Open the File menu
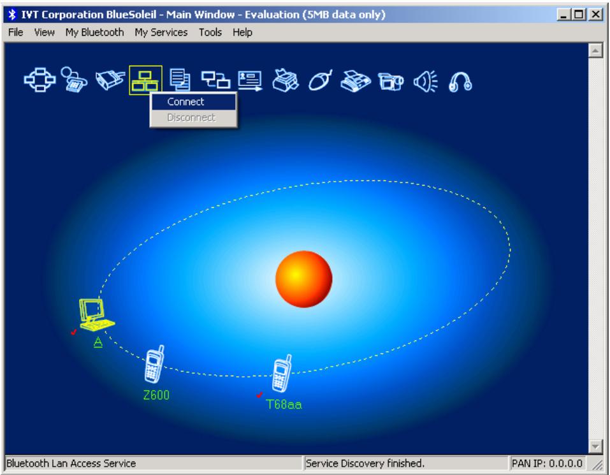Image resolution: width=610 pixels, height=475 pixels. 15,33
